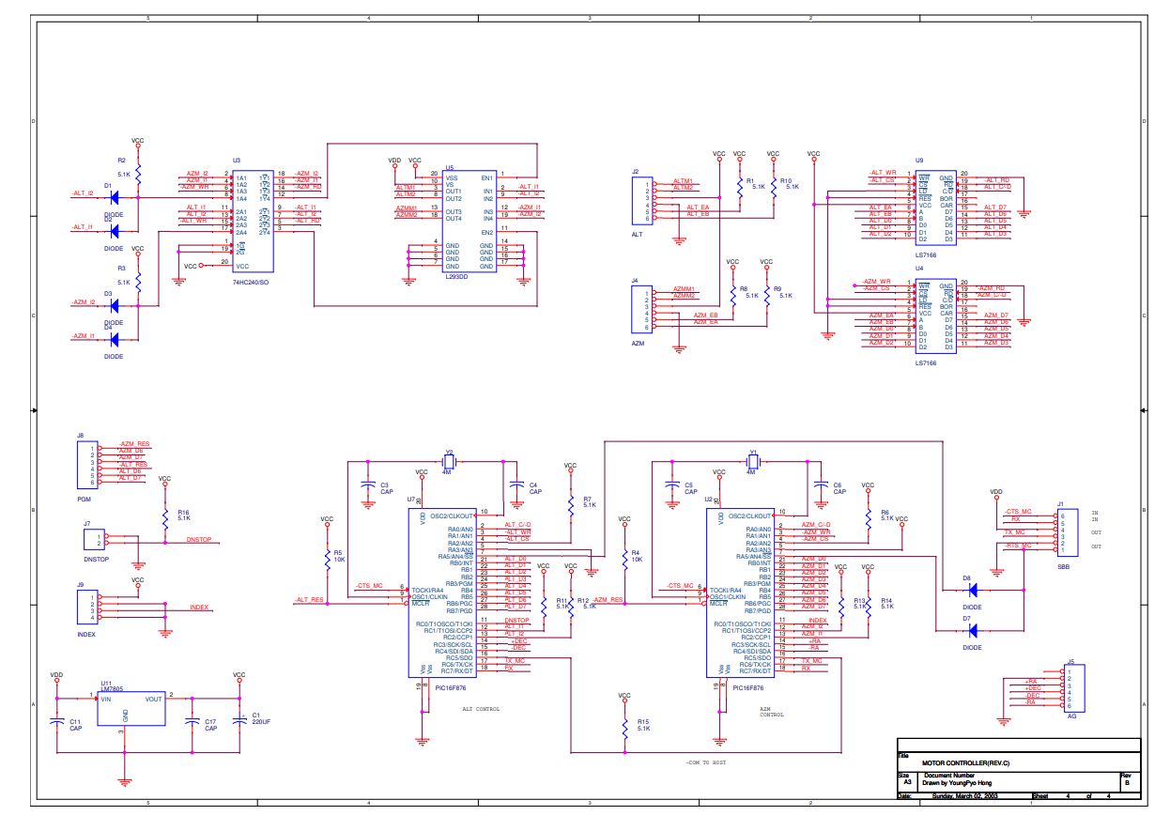1170x831 pixels.
Task: Select the J2 ALT connector
Action: pos(640,200)
